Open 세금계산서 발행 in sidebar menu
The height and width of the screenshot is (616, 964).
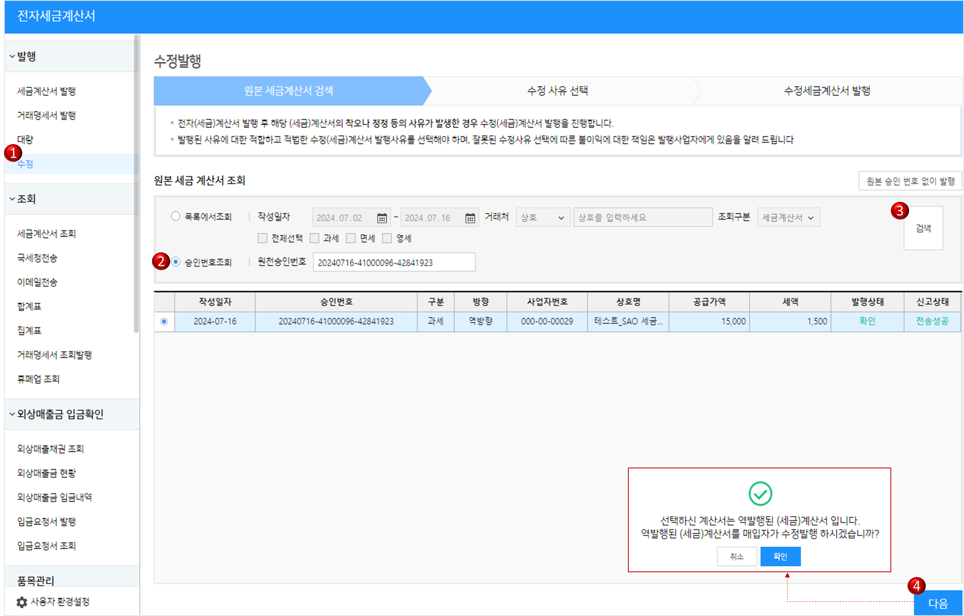(x=46, y=91)
